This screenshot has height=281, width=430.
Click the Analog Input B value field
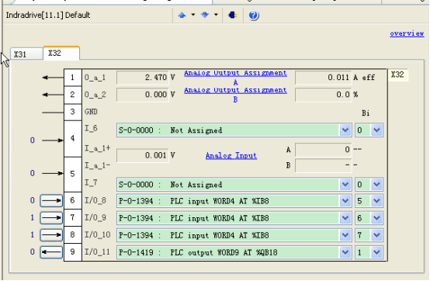tap(324, 165)
